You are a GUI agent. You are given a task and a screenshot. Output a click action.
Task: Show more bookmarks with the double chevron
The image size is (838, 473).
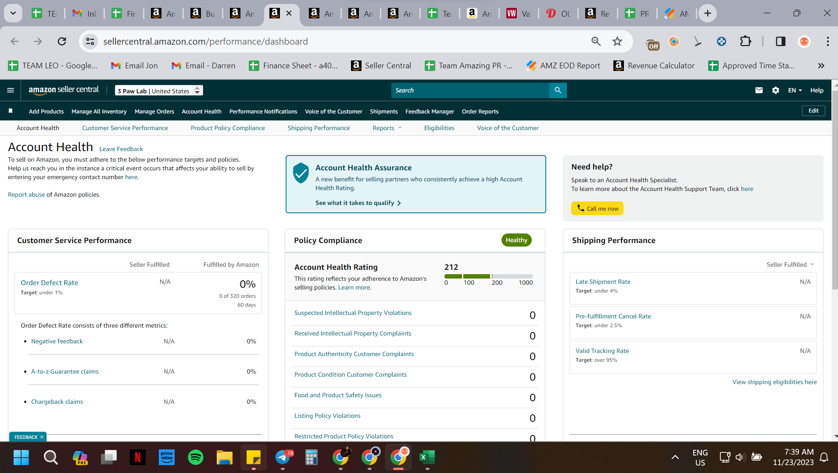pyautogui.click(x=821, y=66)
